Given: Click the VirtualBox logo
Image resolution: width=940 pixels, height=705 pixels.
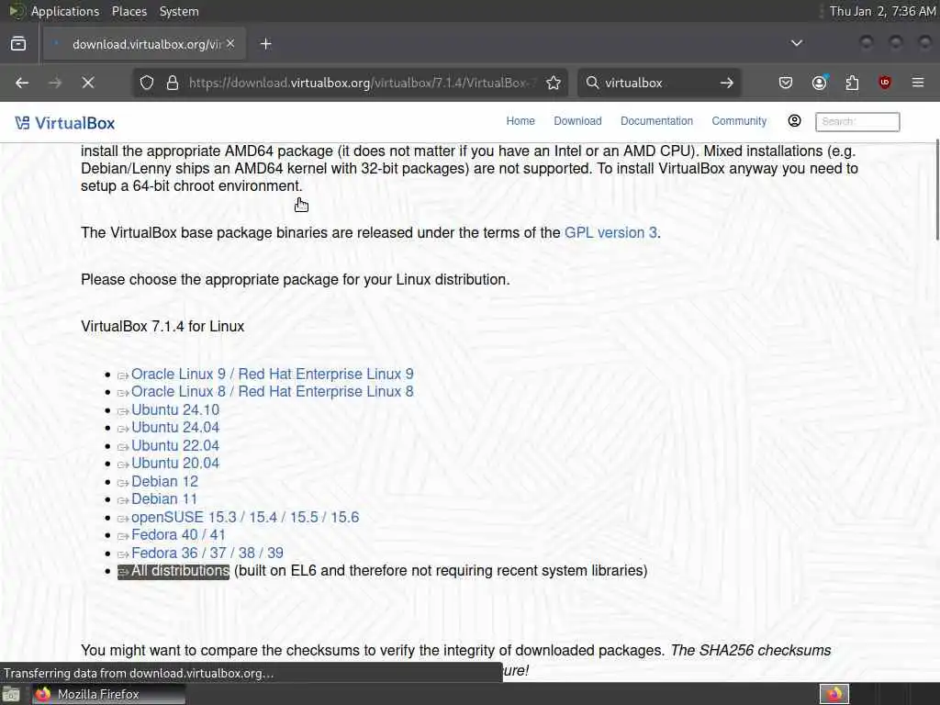Looking at the screenshot, I should point(65,123).
